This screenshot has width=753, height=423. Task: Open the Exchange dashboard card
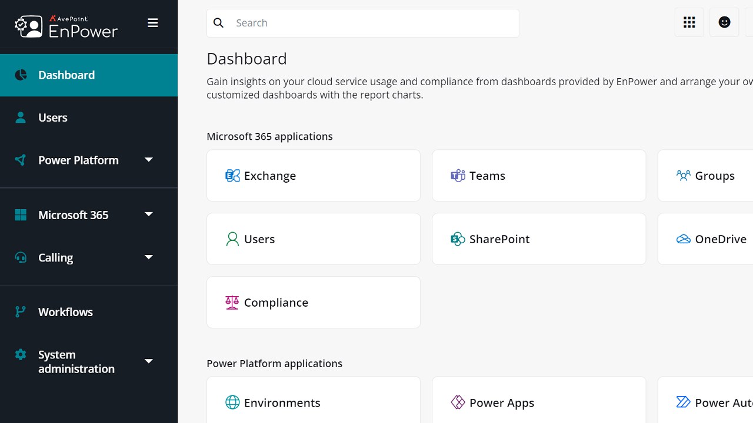(314, 176)
